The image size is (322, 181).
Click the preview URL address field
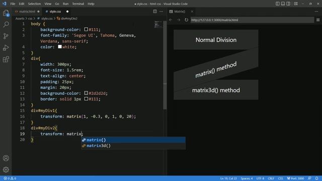252,20
